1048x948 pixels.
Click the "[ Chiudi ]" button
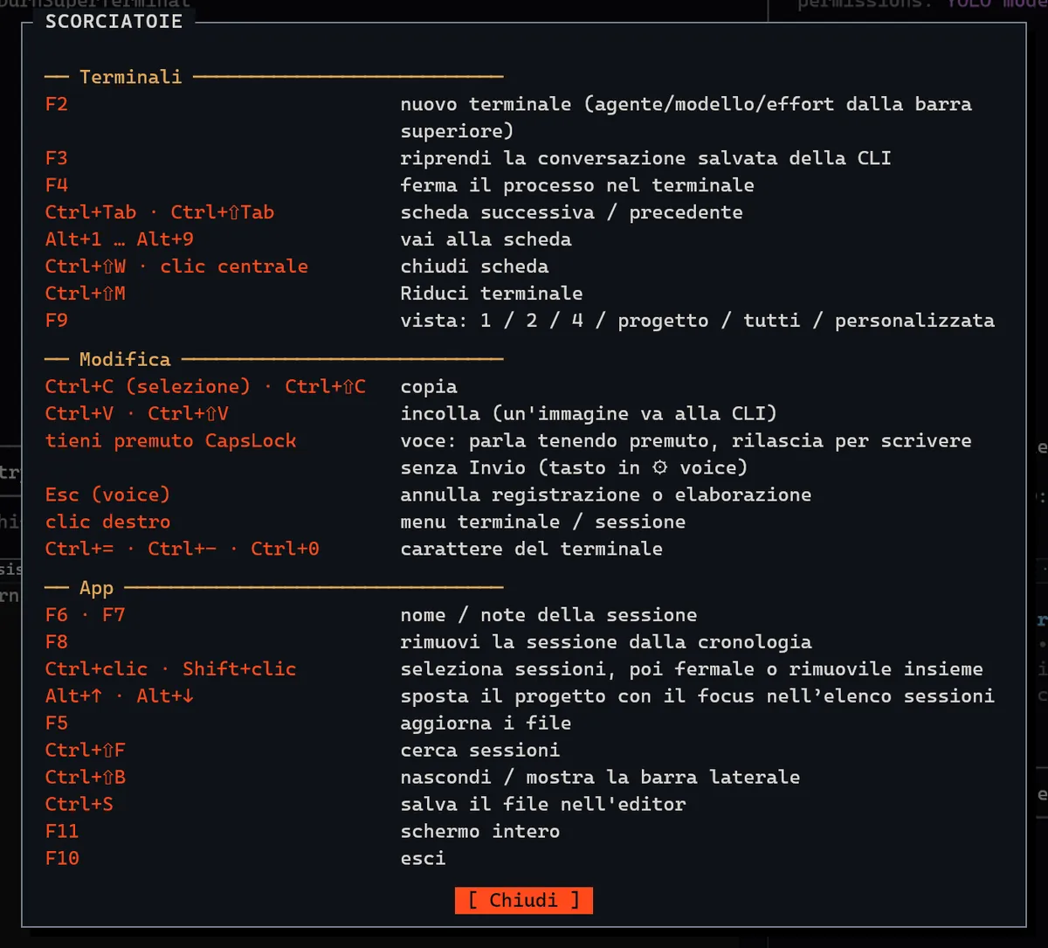tap(524, 900)
